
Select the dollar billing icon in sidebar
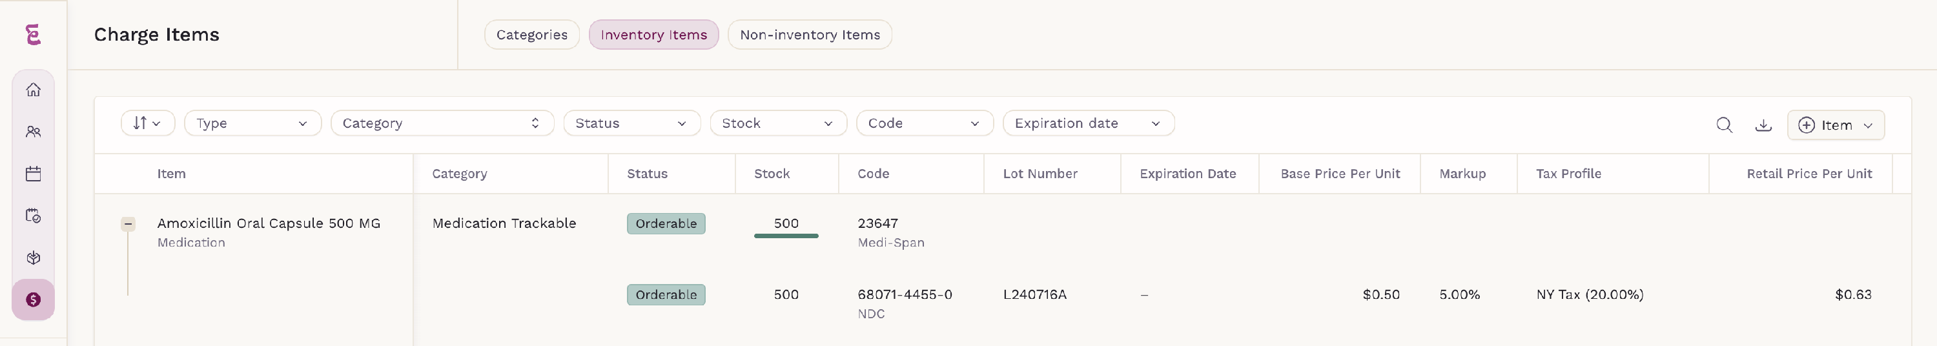[33, 300]
